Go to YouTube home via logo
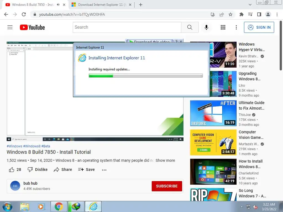The image size is (283, 212). click(x=32, y=27)
